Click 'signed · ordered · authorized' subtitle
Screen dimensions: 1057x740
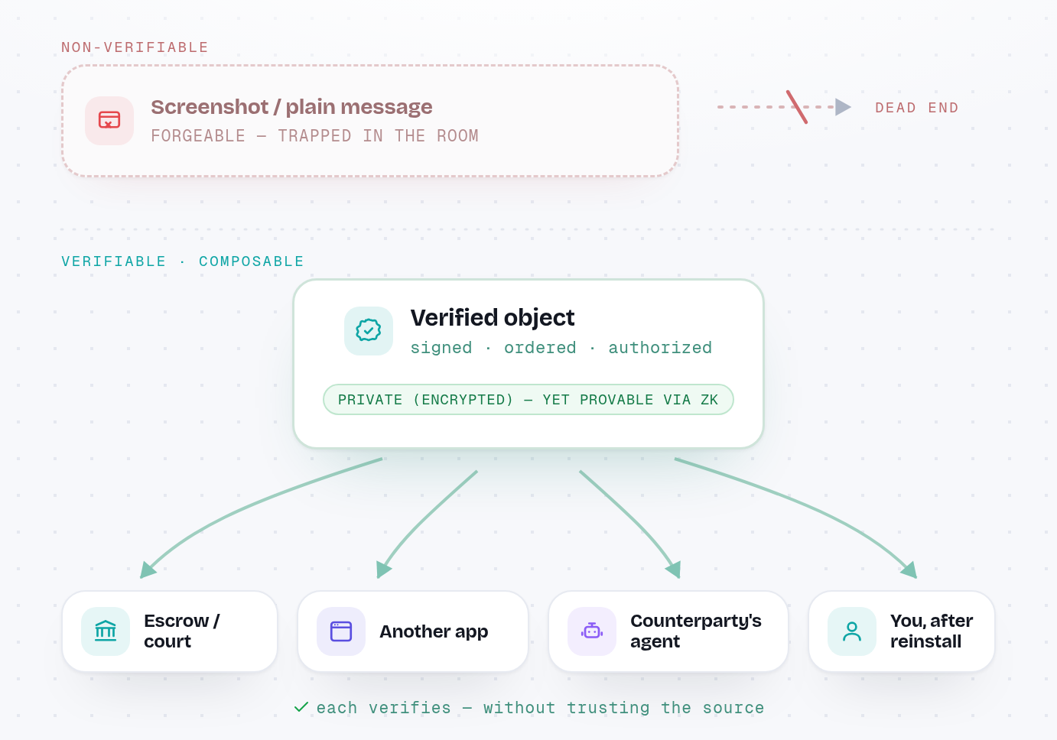coord(561,348)
